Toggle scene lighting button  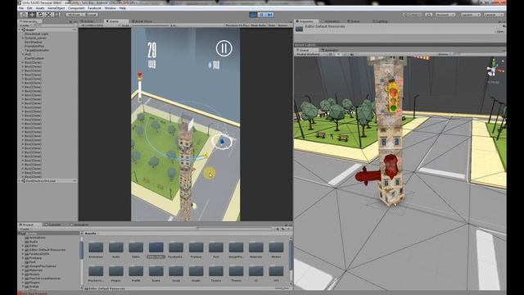[338, 54]
